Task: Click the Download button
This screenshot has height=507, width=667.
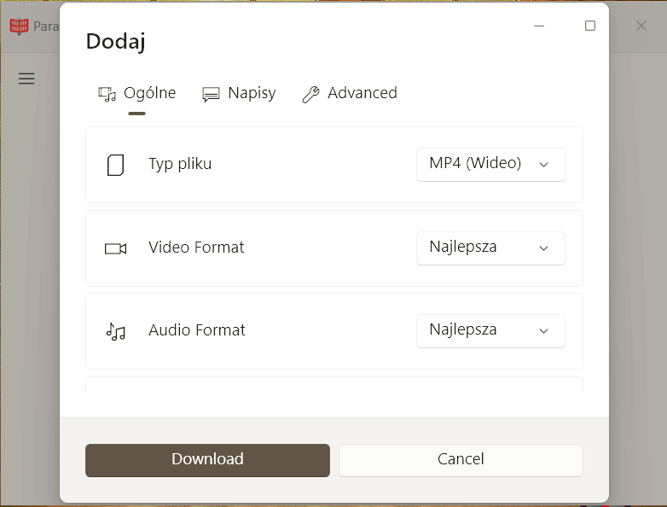Action: pos(207,460)
